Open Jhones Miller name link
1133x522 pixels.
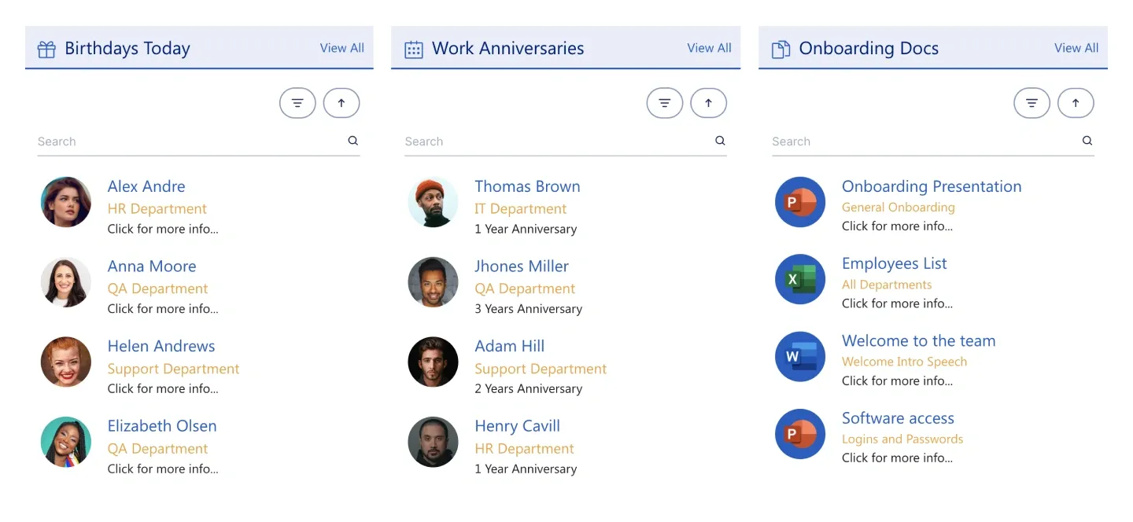click(522, 267)
